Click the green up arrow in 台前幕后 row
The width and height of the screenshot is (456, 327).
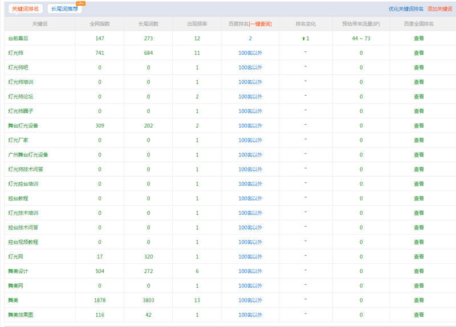[x=303, y=38]
